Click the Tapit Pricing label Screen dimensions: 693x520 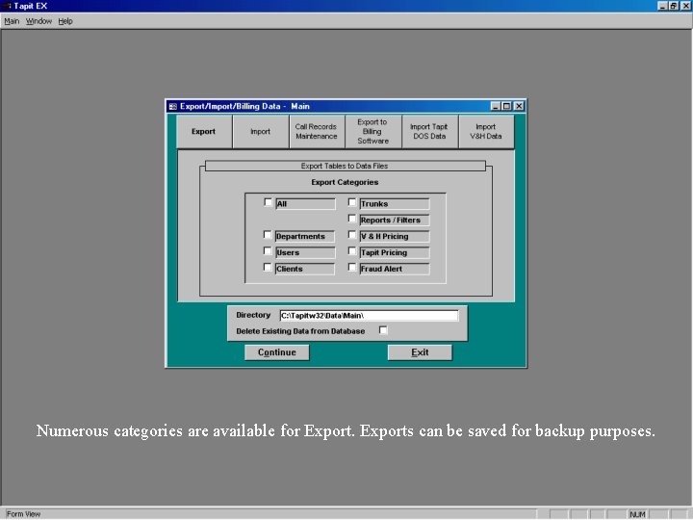pos(395,253)
